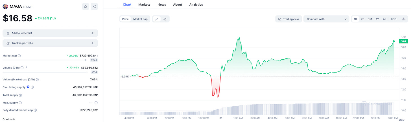Click the MAGA coin logo
The width and height of the screenshot is (411, 122).
5,6
